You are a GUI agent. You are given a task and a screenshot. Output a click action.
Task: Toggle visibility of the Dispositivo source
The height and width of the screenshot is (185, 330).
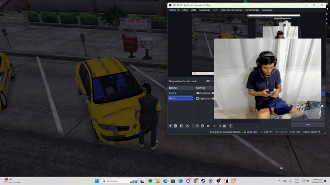tap(213, 93)
